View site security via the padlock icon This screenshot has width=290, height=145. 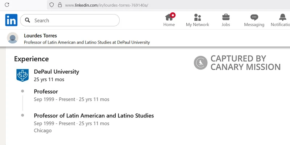(60, 5)
